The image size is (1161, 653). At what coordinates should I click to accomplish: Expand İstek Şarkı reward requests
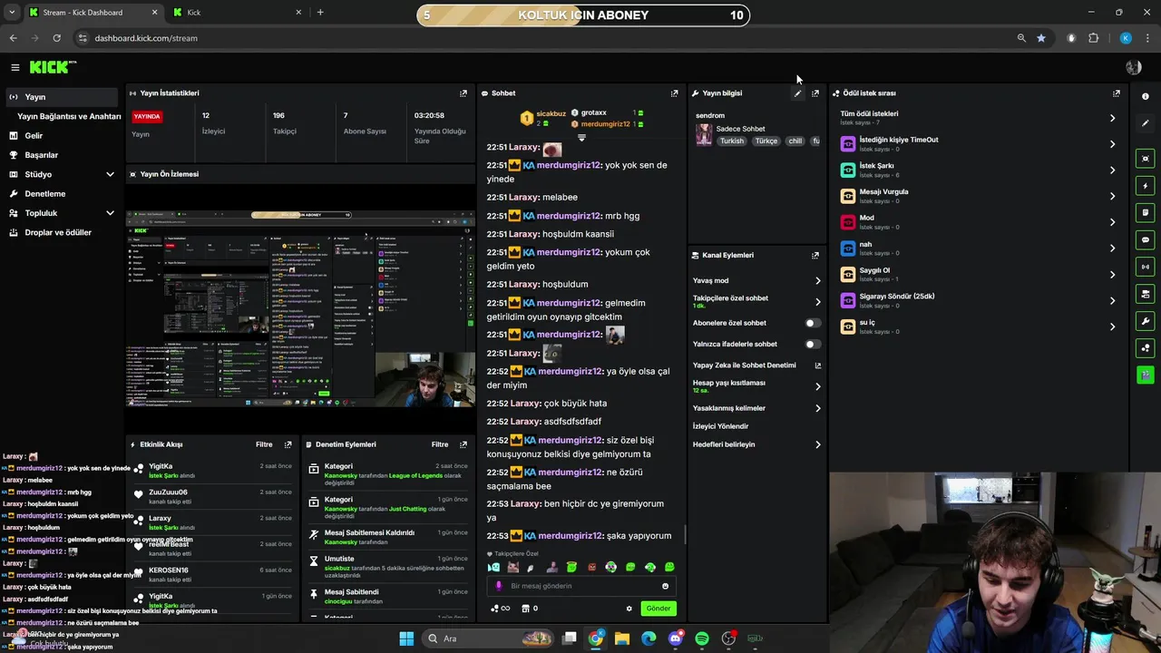[978, 170]
